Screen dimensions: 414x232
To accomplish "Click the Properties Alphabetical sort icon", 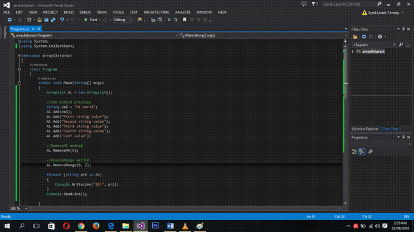I will (x=362, y=151).
